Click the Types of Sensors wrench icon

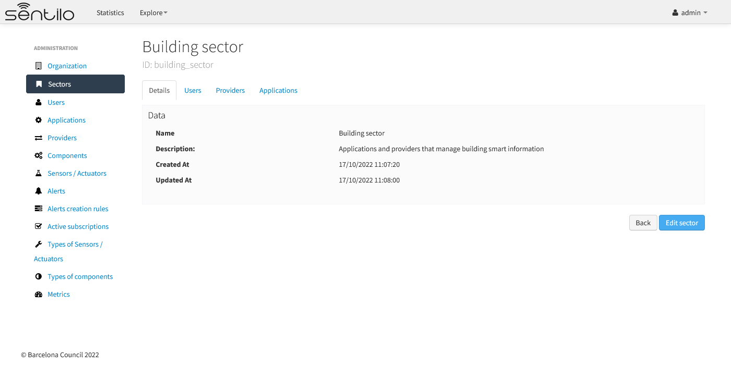[38, 244]
